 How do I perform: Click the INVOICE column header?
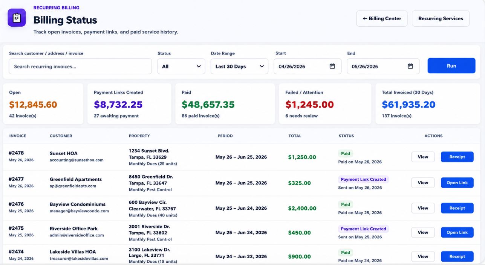tap(18, 136)
